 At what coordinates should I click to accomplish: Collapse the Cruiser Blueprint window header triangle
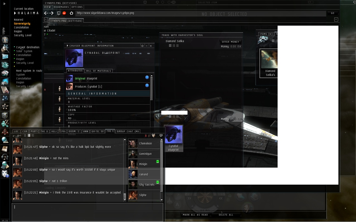click(x=67, y=46)
